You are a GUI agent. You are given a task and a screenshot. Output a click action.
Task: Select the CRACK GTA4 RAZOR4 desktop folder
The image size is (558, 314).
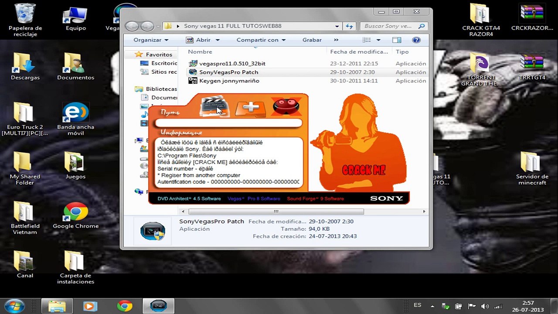point(481,20)
